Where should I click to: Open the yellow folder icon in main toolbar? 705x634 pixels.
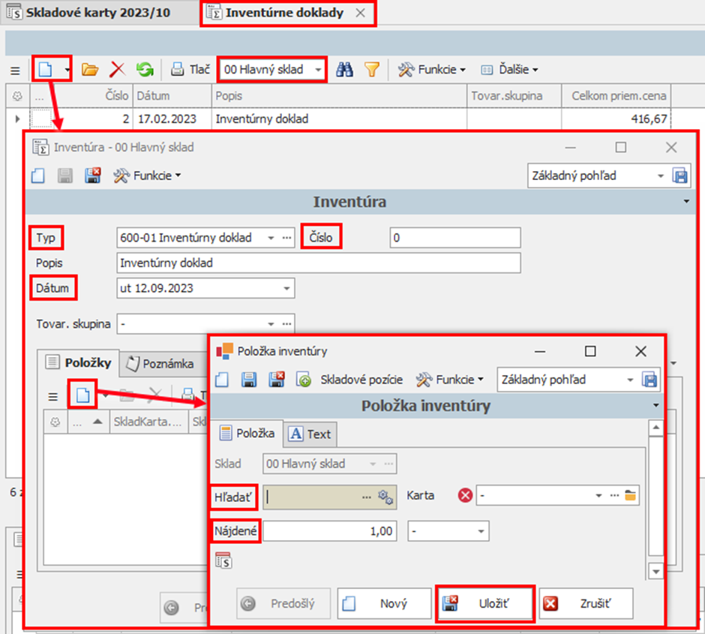(x=90, y=70)
